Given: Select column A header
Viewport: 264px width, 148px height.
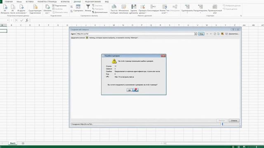Looking at the screenshot, I should (x=2, y=25).
